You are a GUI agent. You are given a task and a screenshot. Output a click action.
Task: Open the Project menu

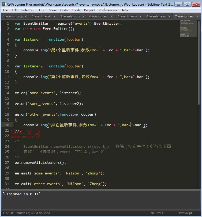[x=89, y=10]
